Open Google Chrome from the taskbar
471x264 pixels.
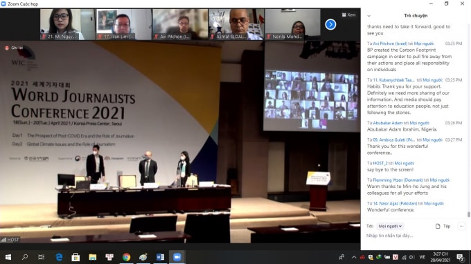(126, 257)
